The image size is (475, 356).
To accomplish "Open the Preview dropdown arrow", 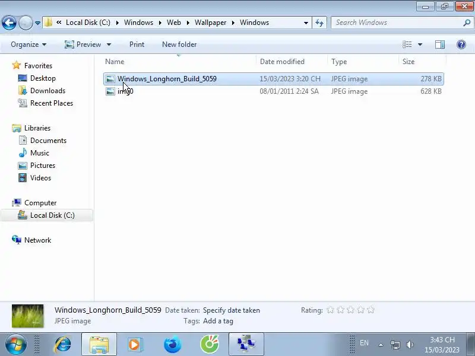I will tap(109, 44).
